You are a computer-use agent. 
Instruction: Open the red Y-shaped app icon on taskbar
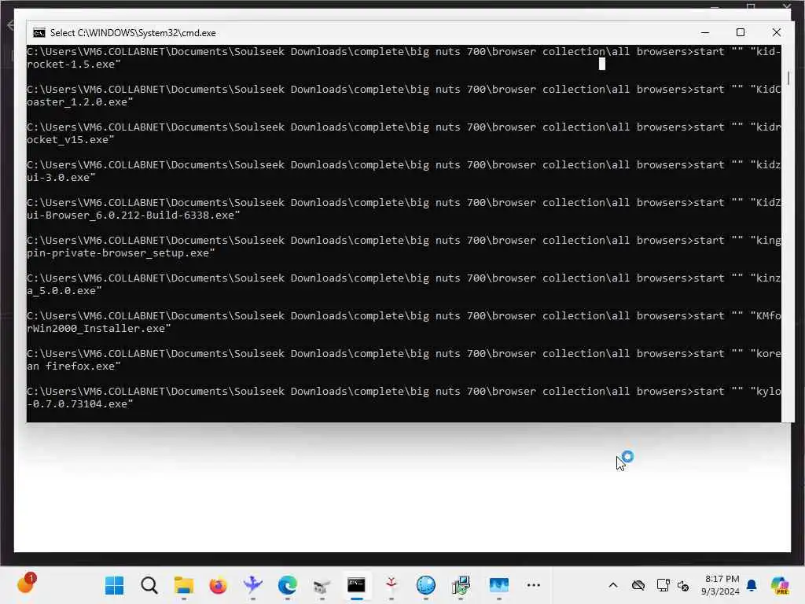[x=391, y=585]
